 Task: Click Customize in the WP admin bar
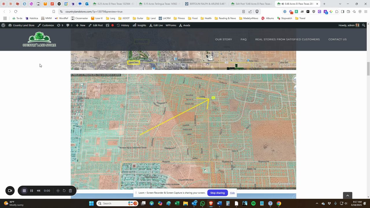point(46,25)
